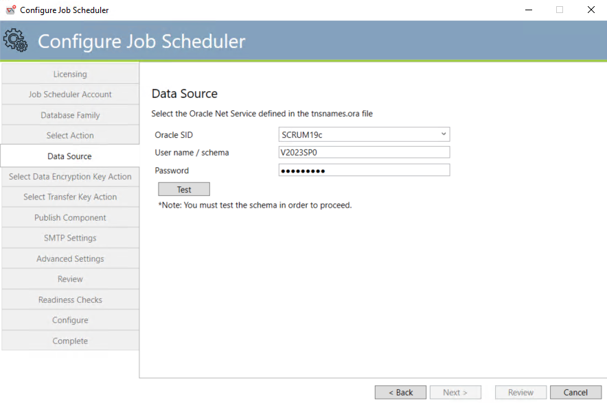Open the Publish Component step
The image size is (607, 403).
70,217
